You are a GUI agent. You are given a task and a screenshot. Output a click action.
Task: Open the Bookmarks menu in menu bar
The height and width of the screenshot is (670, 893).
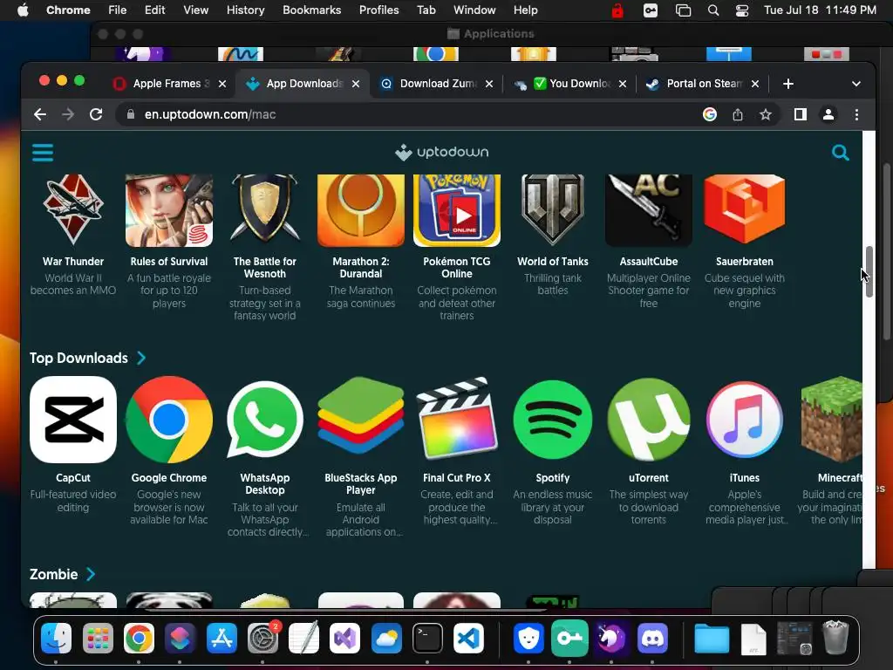point(312,10)
